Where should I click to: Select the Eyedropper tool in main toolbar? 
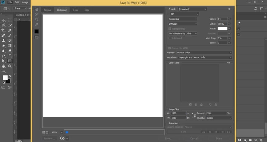point(10,30)
